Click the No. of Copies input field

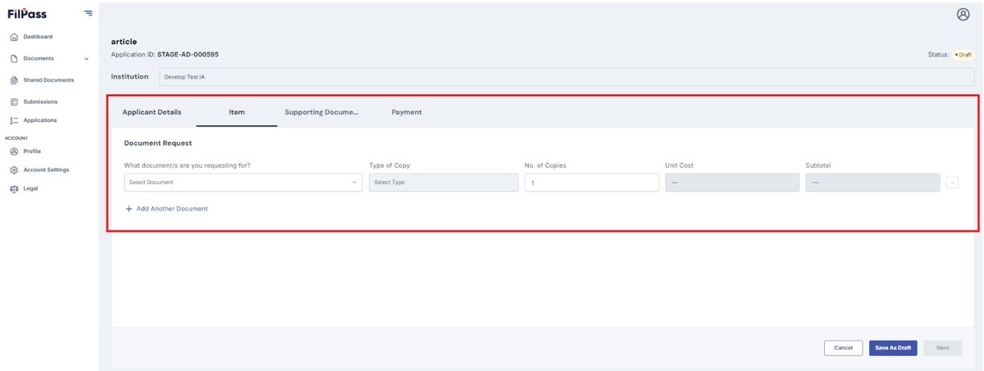point(591,183)
